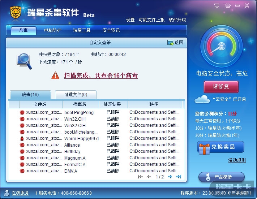Open the skin (shirt) icon
This screenshot has height=199, width=257.
pyautogui.click(x=227, y=6)
